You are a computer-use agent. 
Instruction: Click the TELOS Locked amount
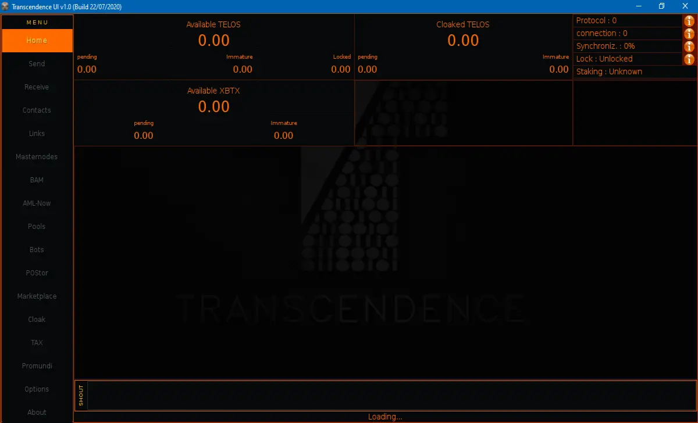click(341, 70)
